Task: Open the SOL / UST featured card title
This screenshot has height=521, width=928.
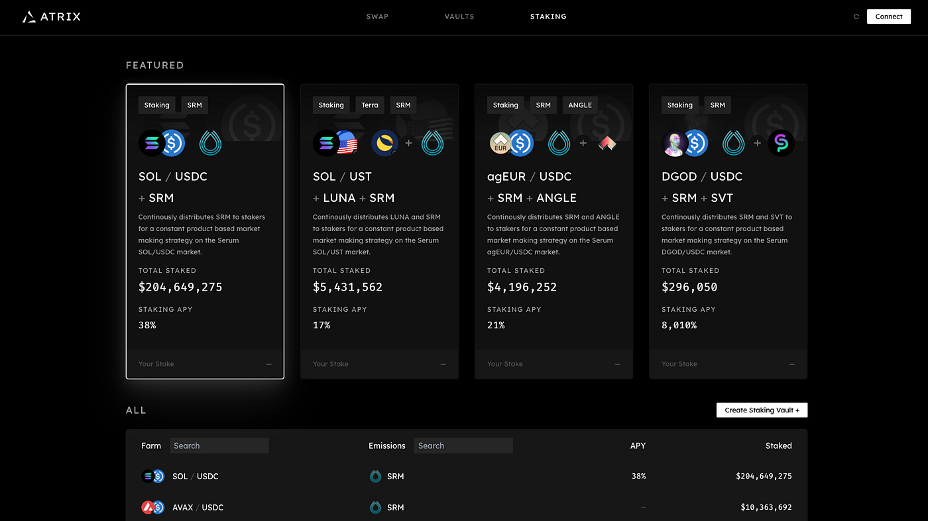Action: (x=342, y=177)
